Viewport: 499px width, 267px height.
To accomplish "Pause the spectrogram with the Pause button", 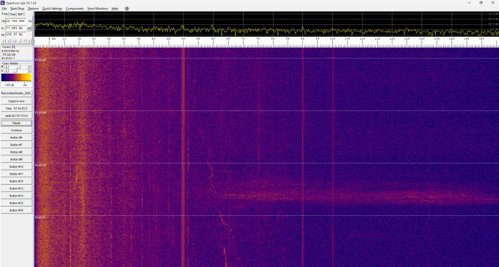I will coord(16,123).
